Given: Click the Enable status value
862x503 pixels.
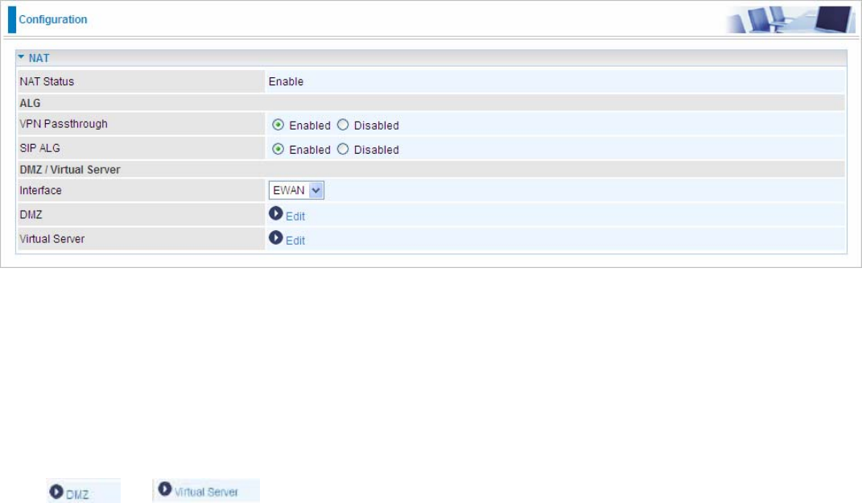Looking at the screenshot, I should pyautogui.click(x=286, y=81).
